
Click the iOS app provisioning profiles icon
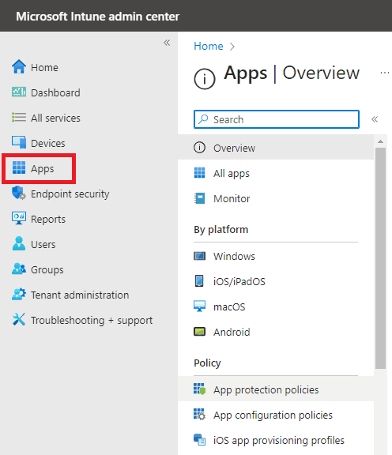pos(199,440)
